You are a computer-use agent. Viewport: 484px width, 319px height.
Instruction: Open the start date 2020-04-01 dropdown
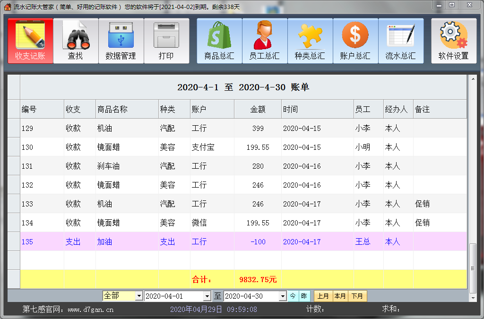click(206, 296)
